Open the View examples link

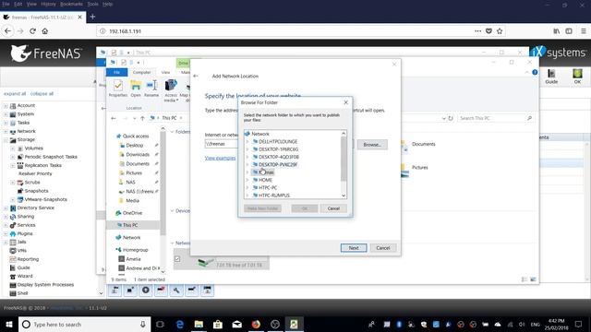coord(220,158)
